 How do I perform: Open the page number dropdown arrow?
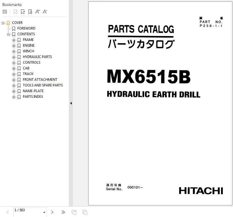[x=44, y=212]
